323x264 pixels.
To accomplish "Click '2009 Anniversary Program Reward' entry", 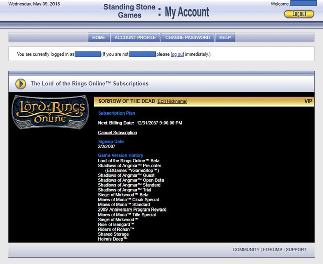I will (x=132, y=210).
